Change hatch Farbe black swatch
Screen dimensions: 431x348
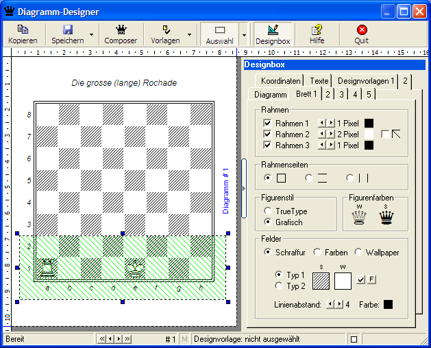(x=388, y=304)
